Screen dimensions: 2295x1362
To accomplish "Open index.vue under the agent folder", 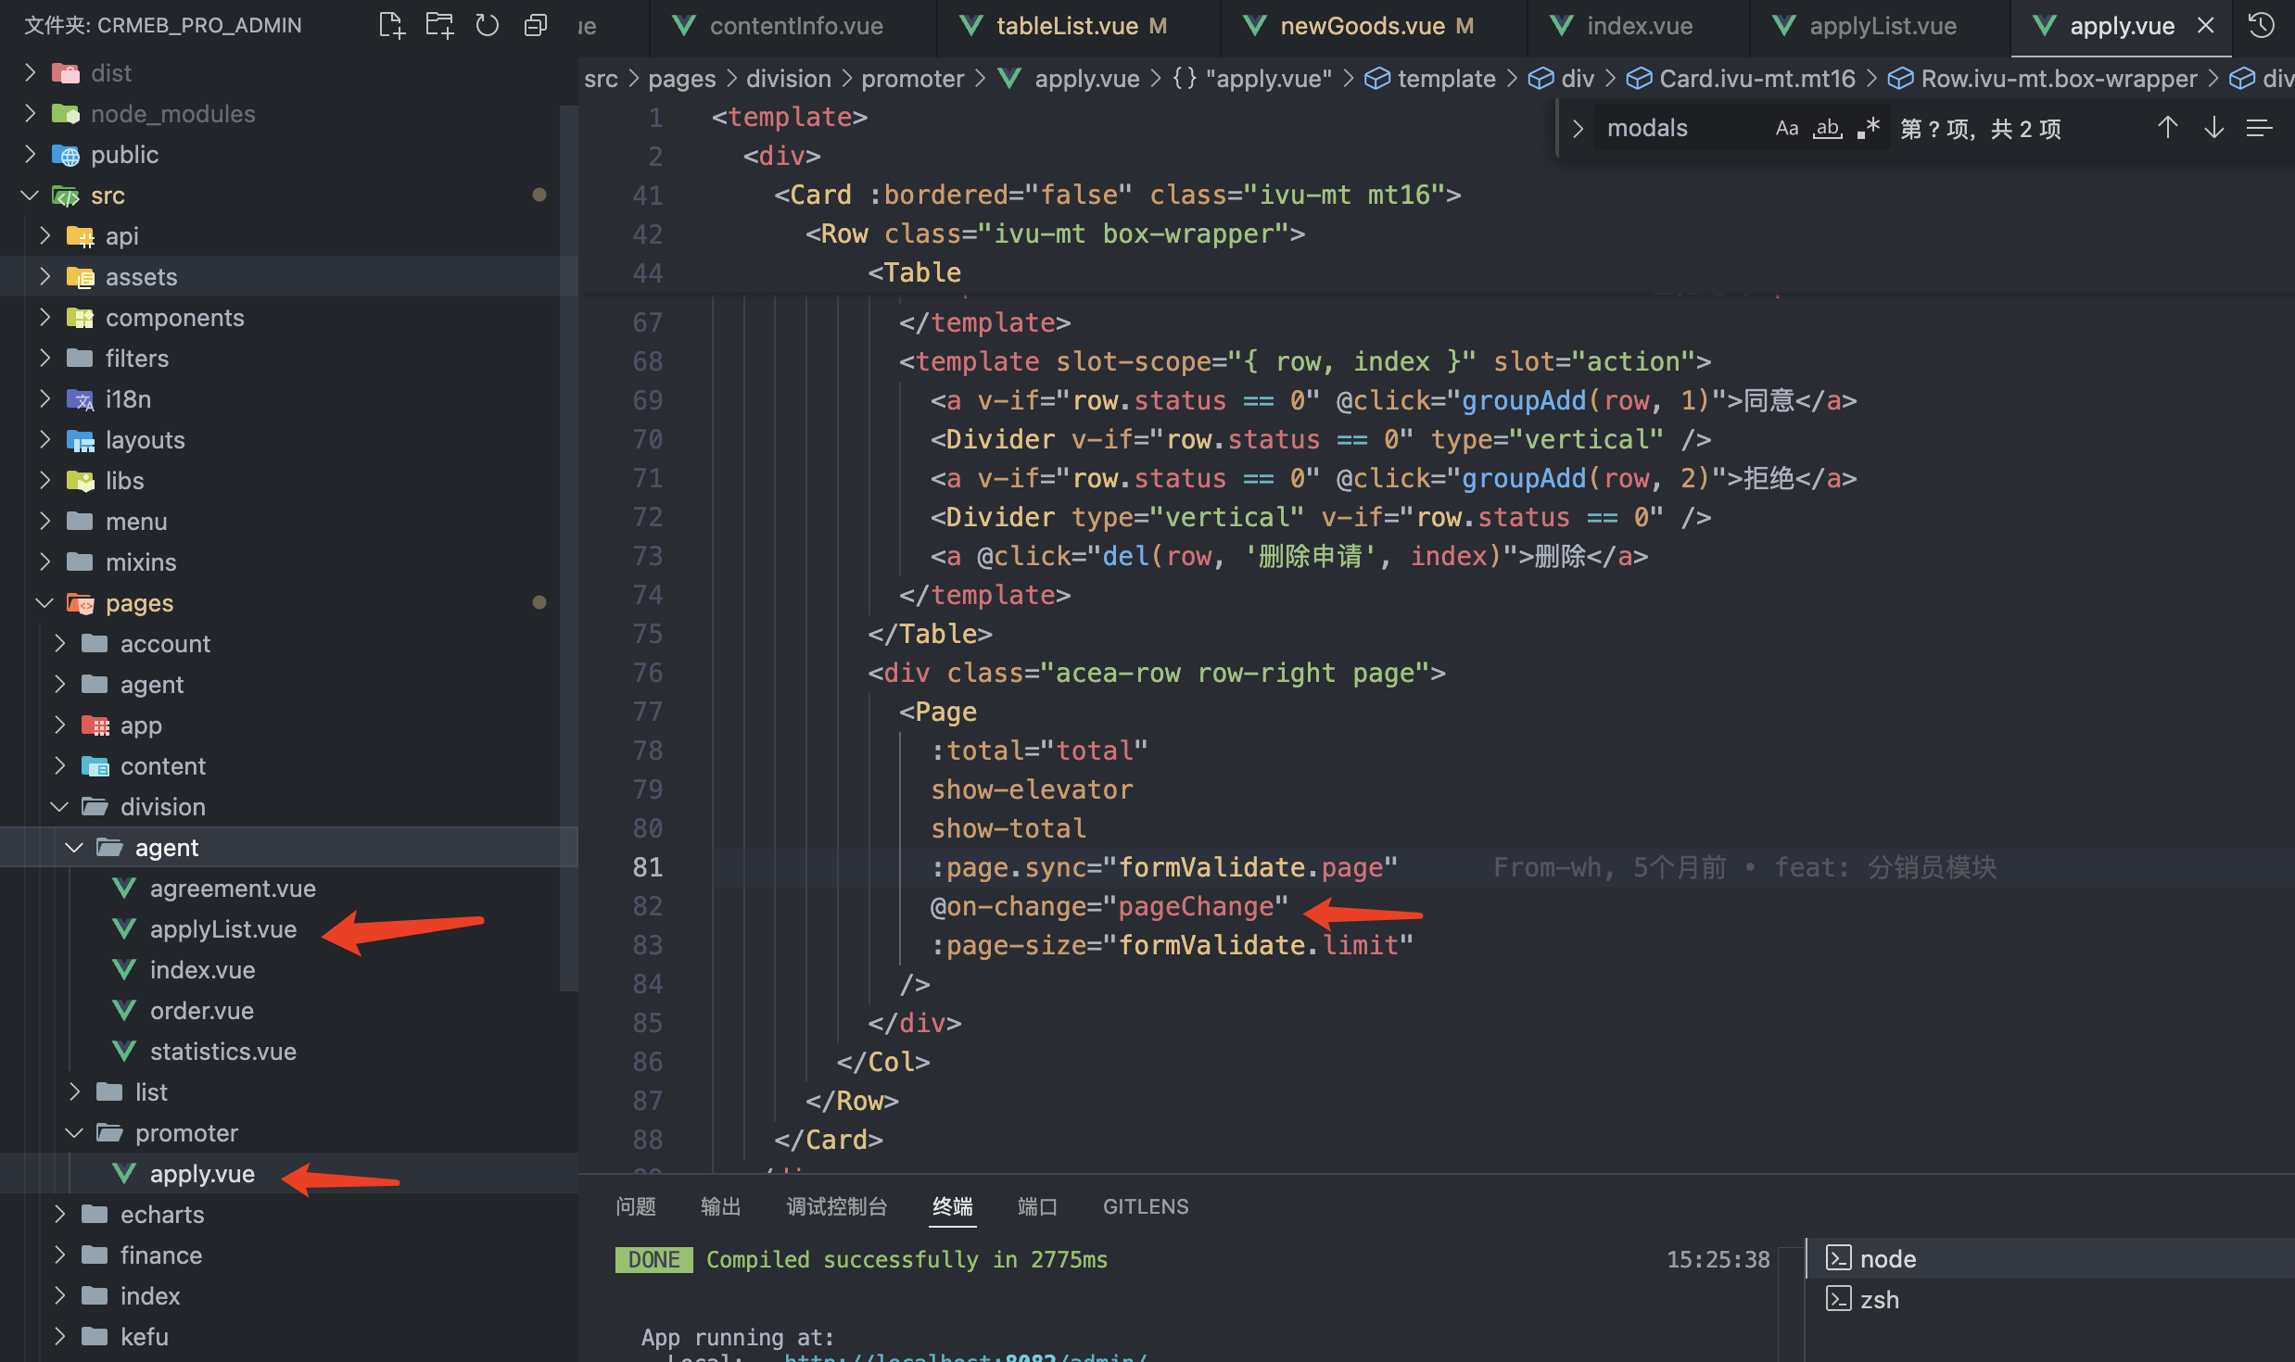I will coord(202,969).
